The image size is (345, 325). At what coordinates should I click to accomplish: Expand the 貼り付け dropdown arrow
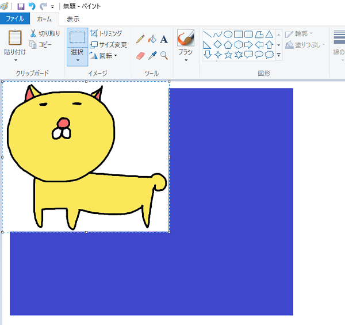pos(16,60)
